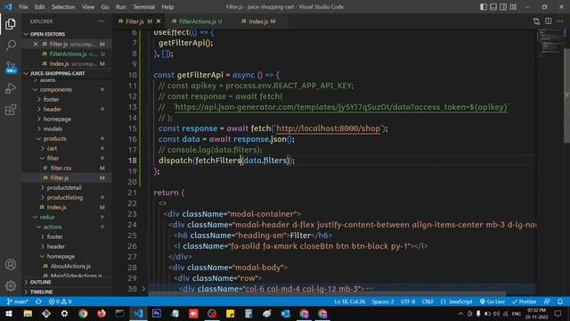Click the Prettier status bar item
Screen dimensions: 570x321
[524, 301]
